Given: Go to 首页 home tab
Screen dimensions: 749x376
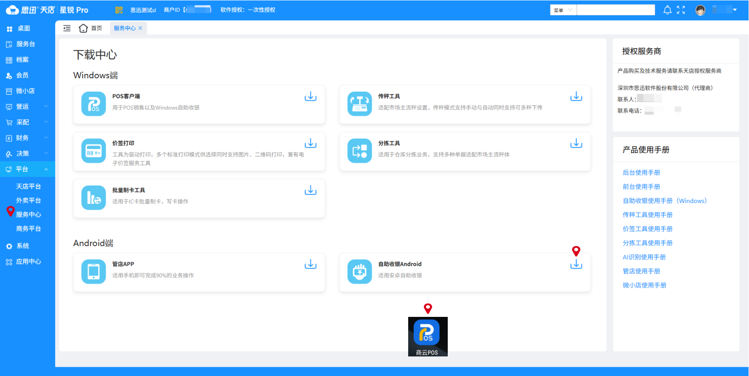Looking at the screenshot, I should point(90,28).
